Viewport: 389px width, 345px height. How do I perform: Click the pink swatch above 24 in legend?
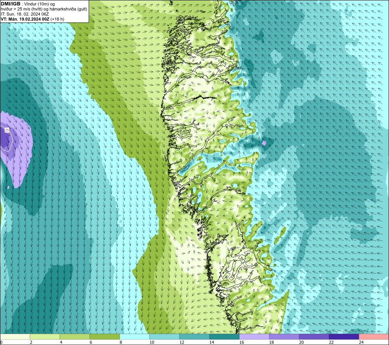pyautogui.click(x=374, y=336)
